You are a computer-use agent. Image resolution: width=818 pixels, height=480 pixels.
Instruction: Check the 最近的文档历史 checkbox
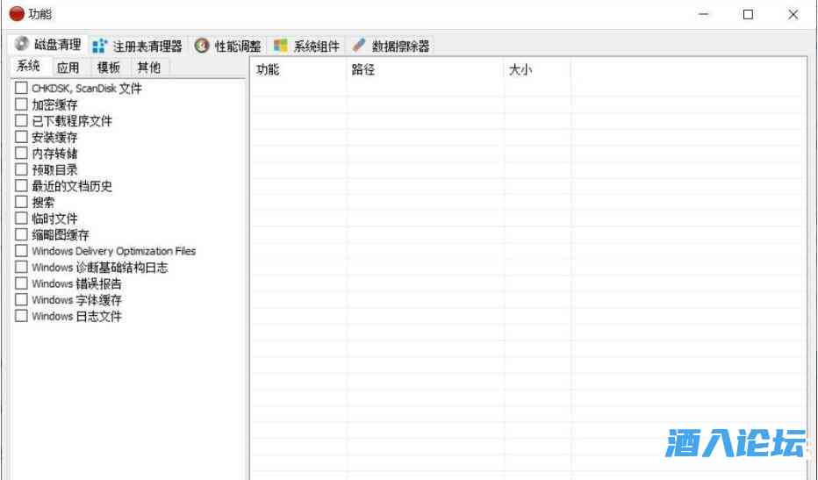tap(21, 185)
